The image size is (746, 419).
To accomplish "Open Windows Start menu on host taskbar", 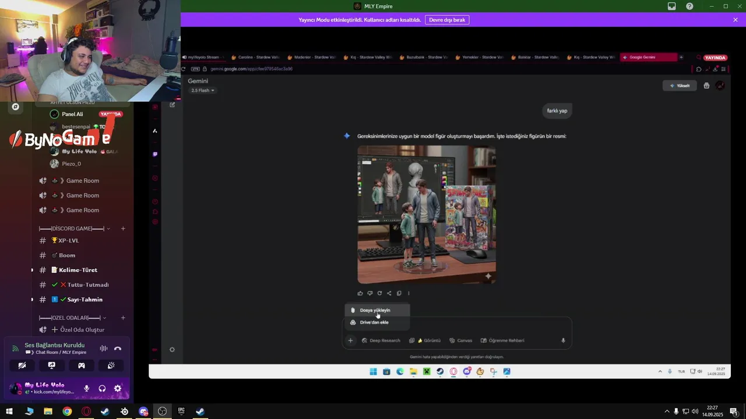I will pyautogui.click(x=9, y=411).
